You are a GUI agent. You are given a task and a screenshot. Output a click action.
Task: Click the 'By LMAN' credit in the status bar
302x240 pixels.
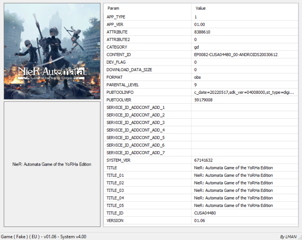pyautogui.click(x=288, y=237)
